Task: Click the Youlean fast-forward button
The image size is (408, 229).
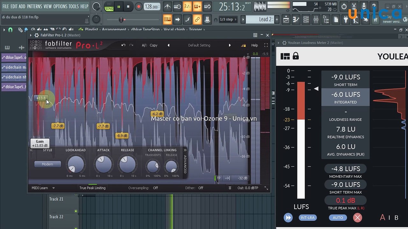Action: [x=288, y=218]
